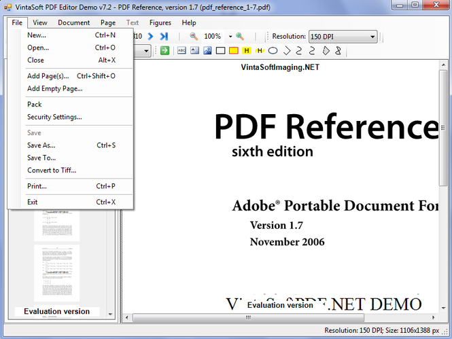This screenshot has height=339, width=452.
Task: Open Security Settings... menu entry
Action: [x=71, y=117]
